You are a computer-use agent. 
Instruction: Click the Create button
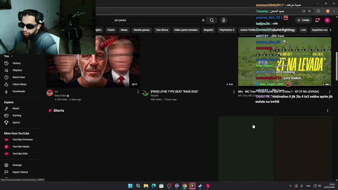tap(303, 20)
